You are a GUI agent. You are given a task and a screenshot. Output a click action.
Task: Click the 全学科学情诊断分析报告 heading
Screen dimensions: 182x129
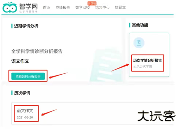(37, 51)
